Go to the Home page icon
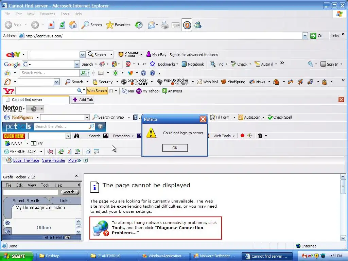The image size is (348, 261). click(73, 25)
